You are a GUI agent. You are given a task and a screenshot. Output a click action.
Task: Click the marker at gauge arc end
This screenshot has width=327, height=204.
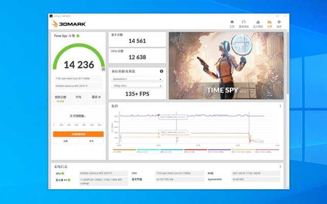point(103,69)
